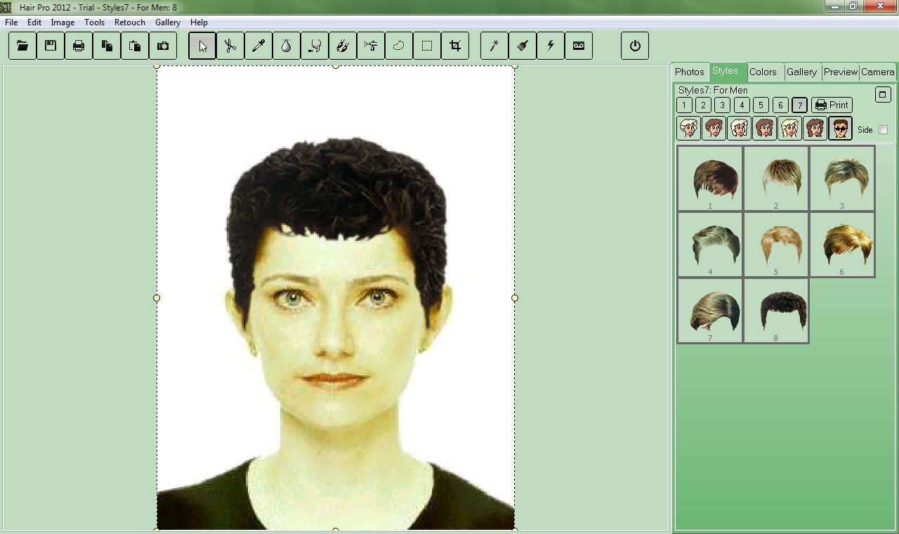Image resolution: width=899 pixels, height=534 pixels.
Task: Choose the long blonde woman face category
Action: (x=790, y=129)
